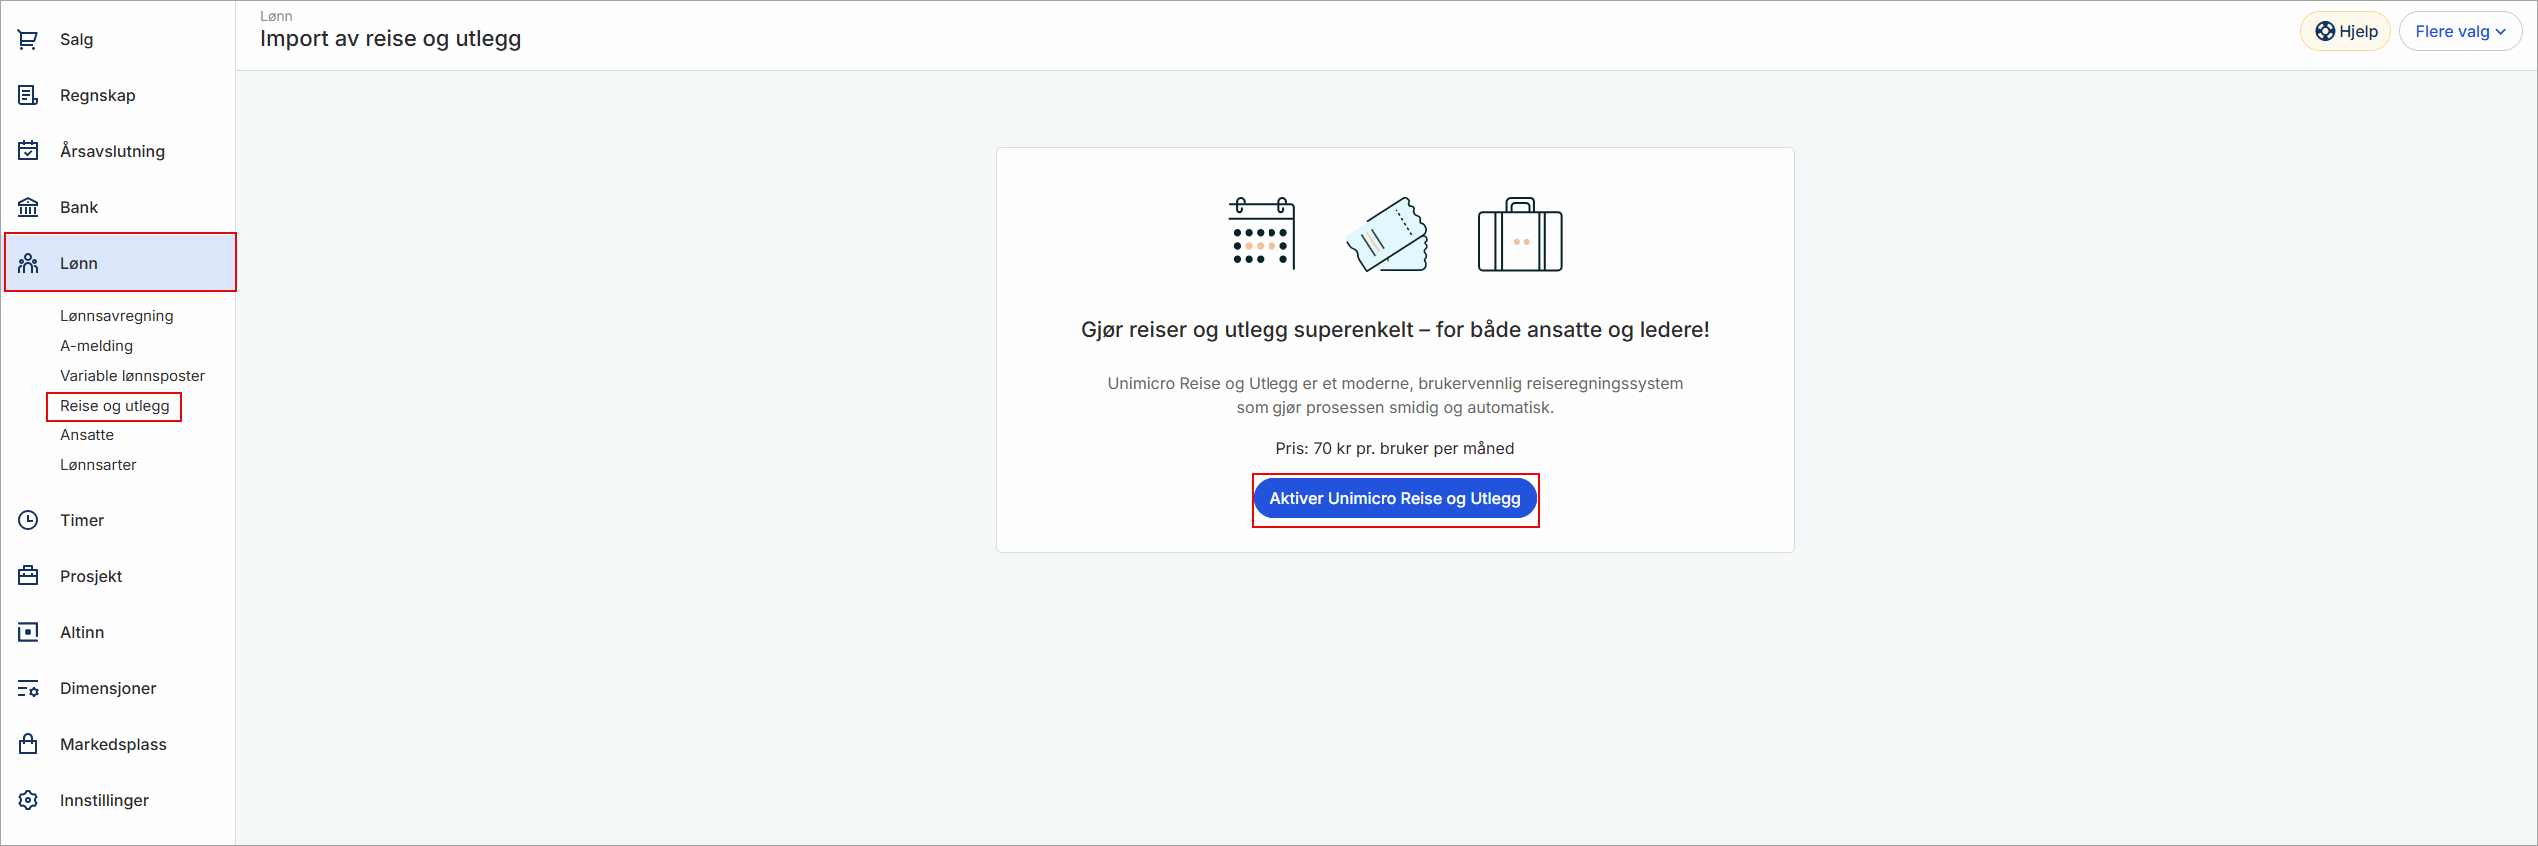Click the Årsavslutning calendar check icon
The width and height of the screenshot is (2538, 846).
[x=28, y=151]
